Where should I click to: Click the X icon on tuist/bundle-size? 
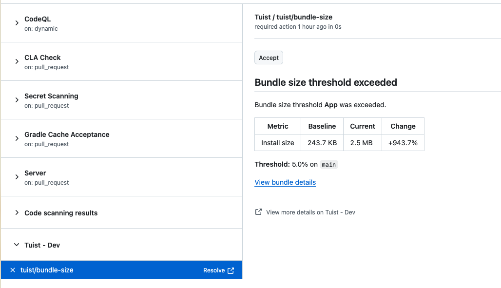(x=12, y=269)
